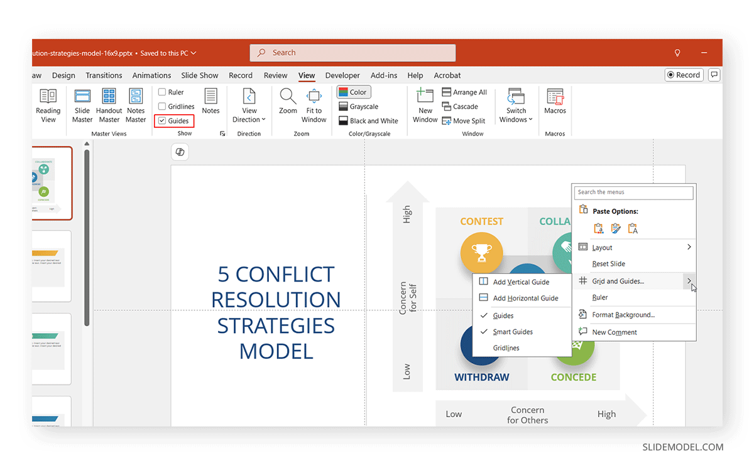This screenshot has height=466, width=754.
Task: Open the comments icon beside Record
Action: [714, 75]
